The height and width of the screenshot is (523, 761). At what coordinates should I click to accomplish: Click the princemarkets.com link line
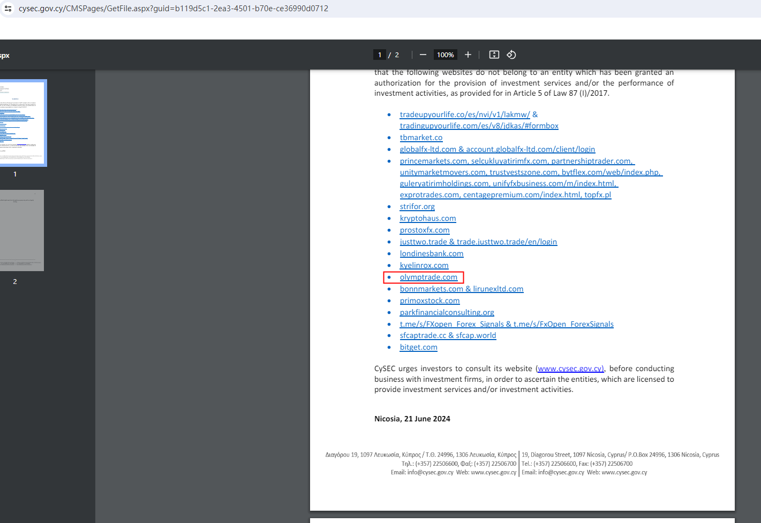(517, 161)
